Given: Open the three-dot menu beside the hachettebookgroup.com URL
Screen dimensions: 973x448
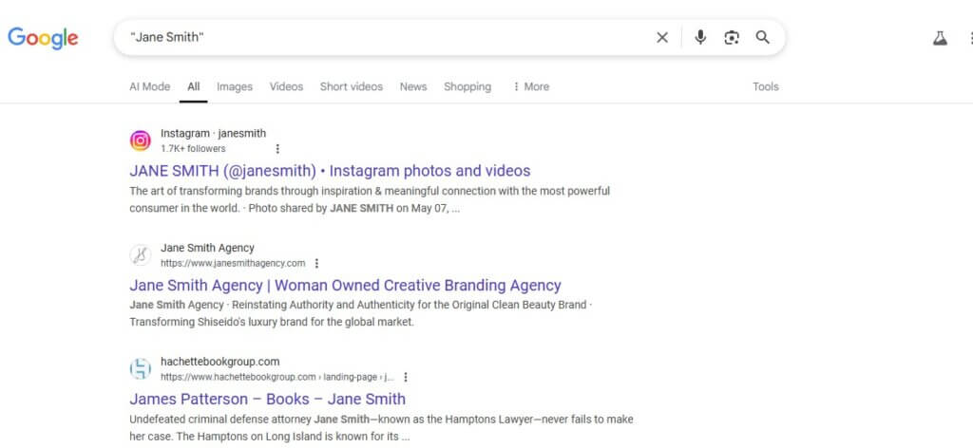Looking at the screenshot, I should click(405, 377).
